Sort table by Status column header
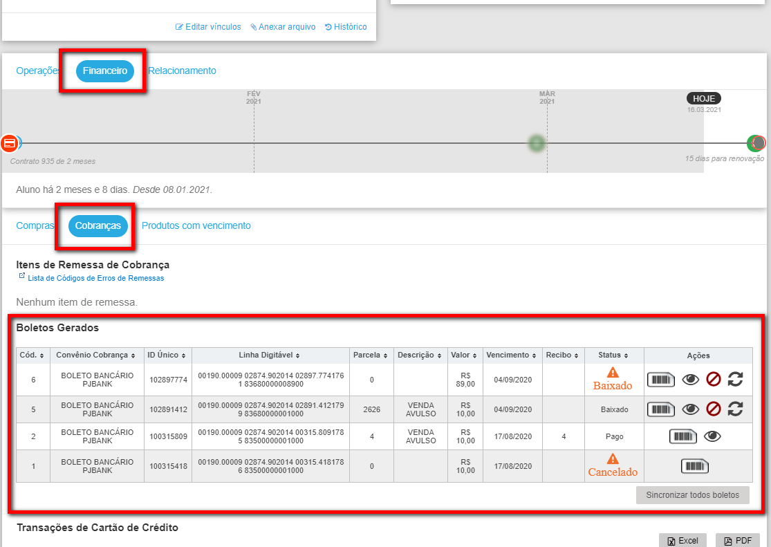 [613, 355]
